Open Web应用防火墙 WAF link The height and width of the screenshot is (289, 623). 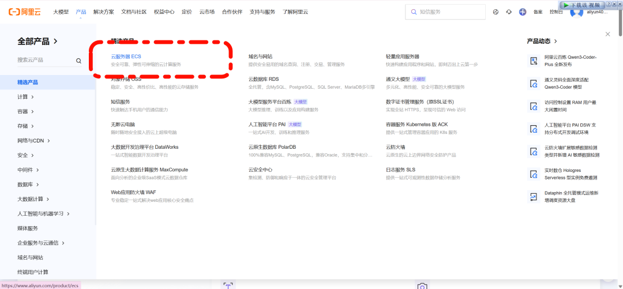(133, 193)
